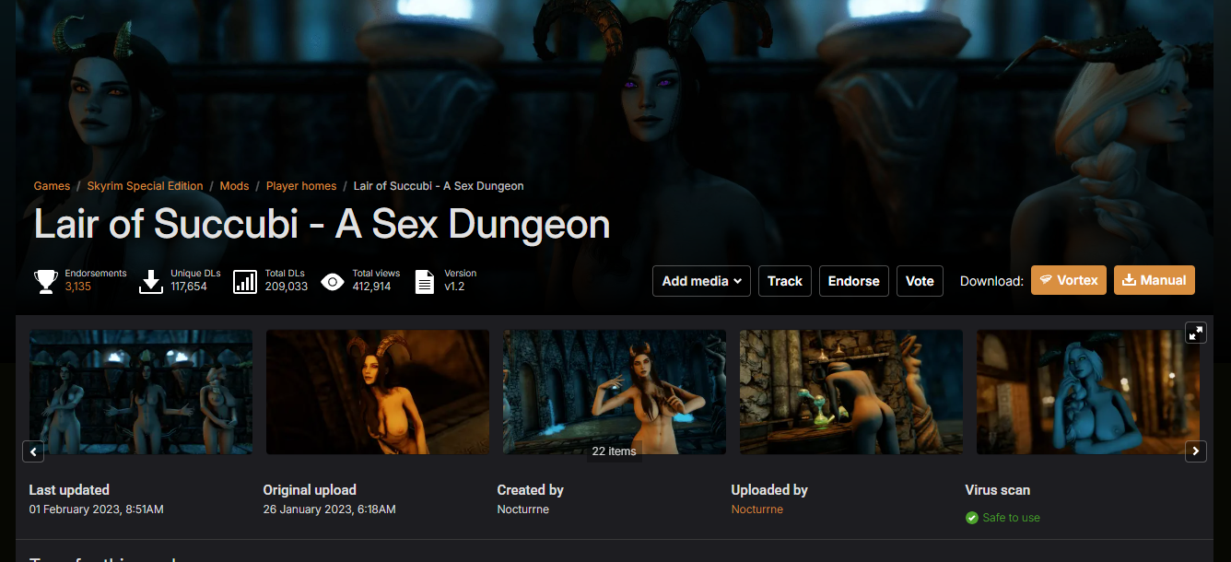The height and width of the screenshot is (562, 1231).
Task: Expand the gallery to fullscreen view
Action: tap(1196, 333)
